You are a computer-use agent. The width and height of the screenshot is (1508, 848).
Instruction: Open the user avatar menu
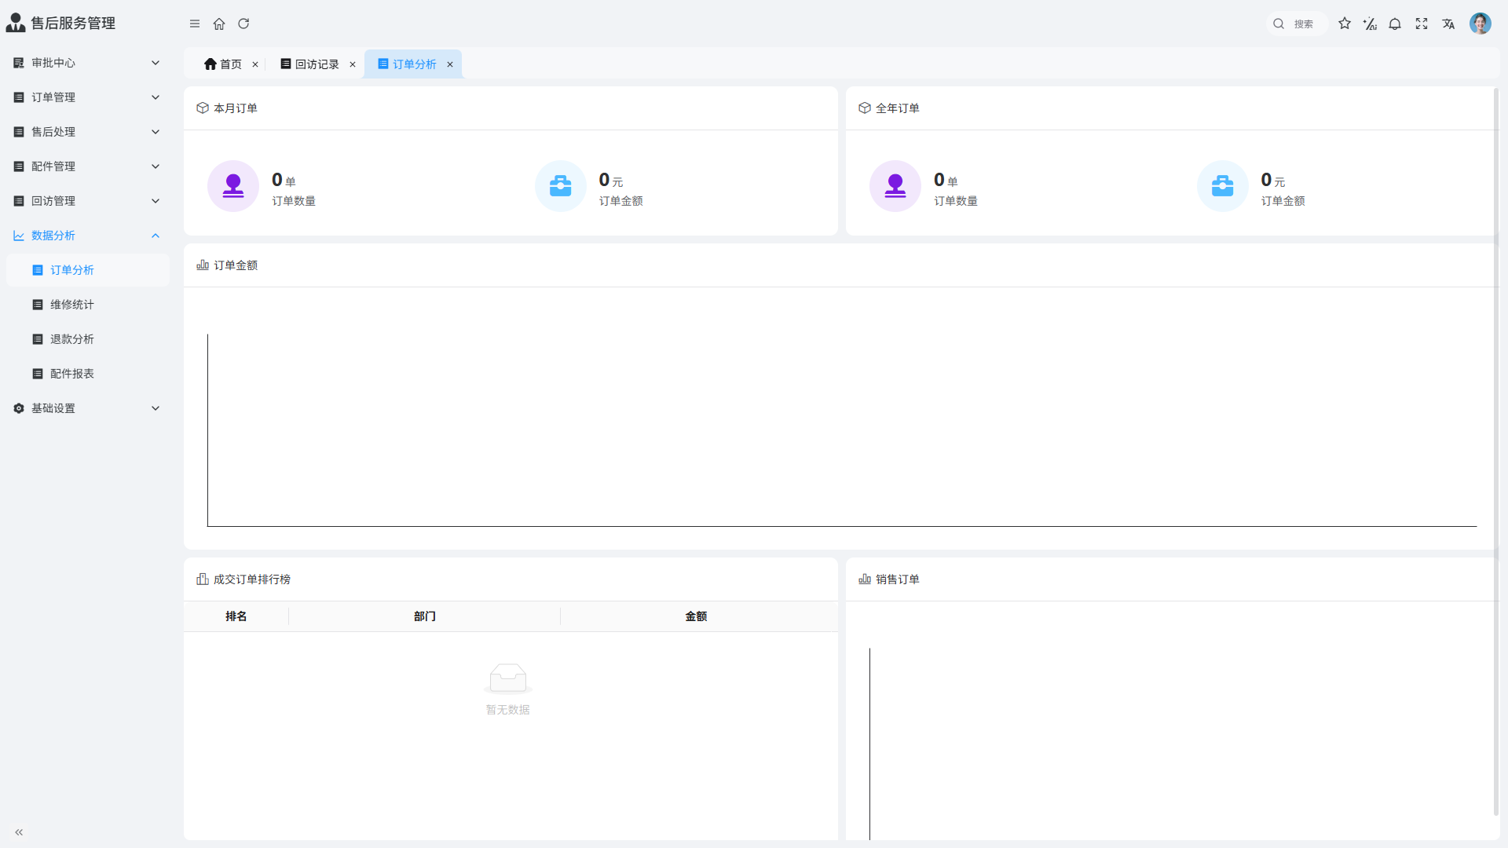[x=1481, y=24]
